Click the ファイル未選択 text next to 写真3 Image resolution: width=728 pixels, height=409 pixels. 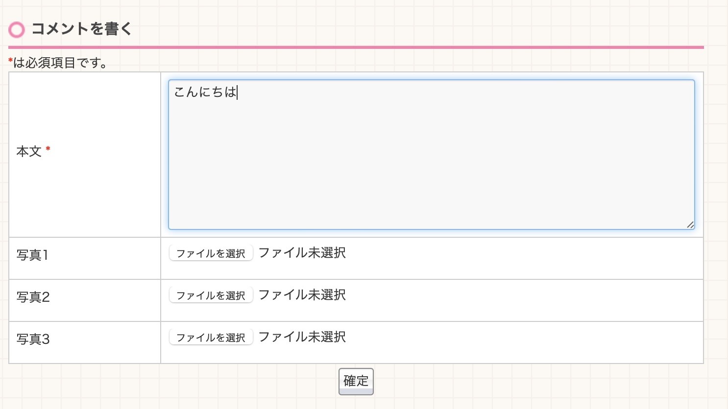click(302, 337)
